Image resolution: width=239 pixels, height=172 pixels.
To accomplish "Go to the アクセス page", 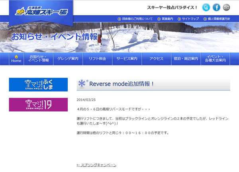I will tap(156, 59).
